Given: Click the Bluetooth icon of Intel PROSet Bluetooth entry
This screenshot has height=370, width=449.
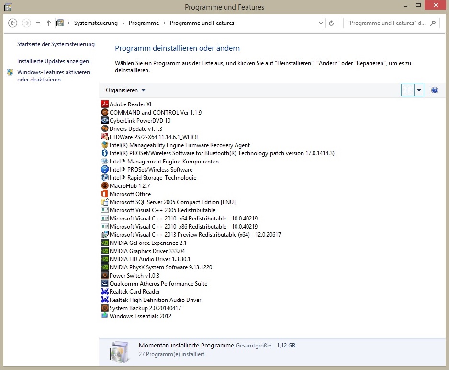Looking at the screenshot, I should pos(105,153).
